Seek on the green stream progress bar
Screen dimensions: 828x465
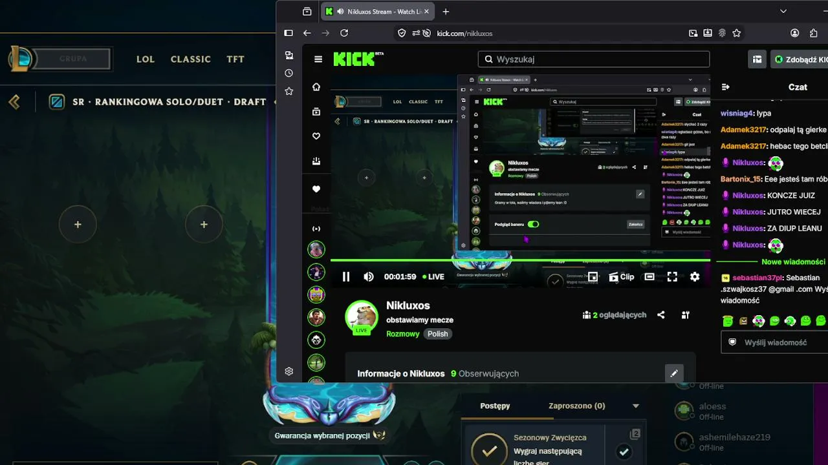pyautogui.click(x=520, y=260)
